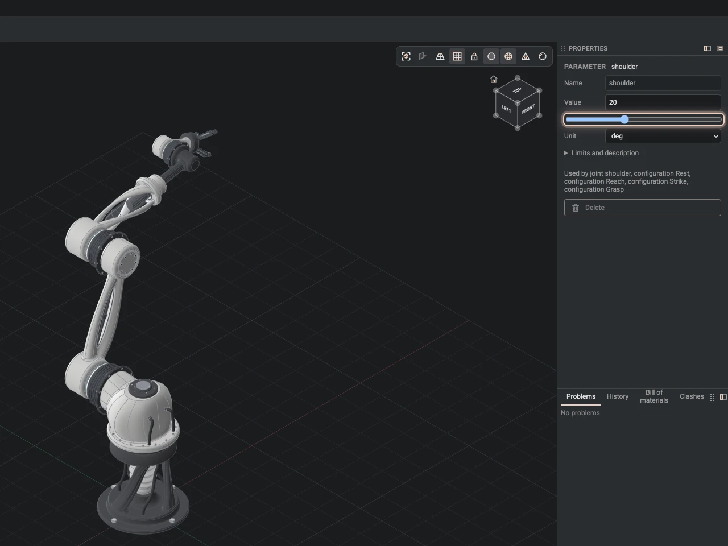Click the Properties panel maximize icon
Viewport: 728px width, 546px height.
pos(720,48)
